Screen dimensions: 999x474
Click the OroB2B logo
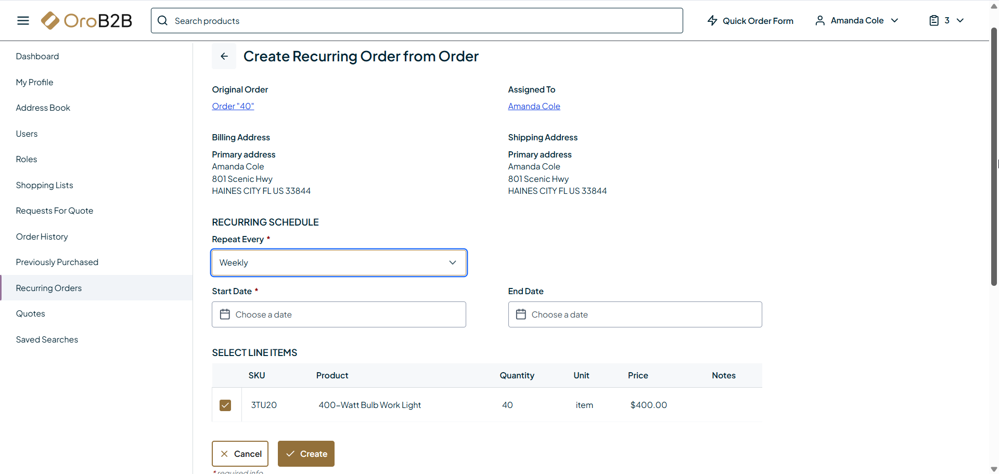pyautogui.click(x=86, y=21)
